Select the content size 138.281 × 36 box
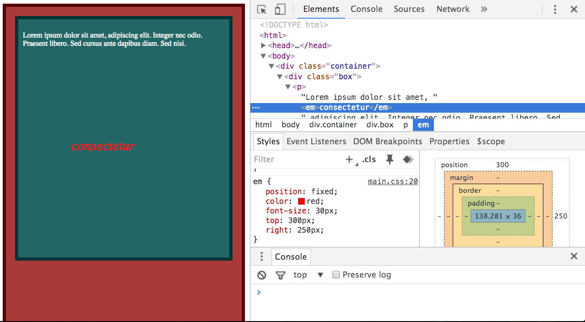Image resolution: width=585 pixels, height=322 pixels. click(x=498, y=216)
